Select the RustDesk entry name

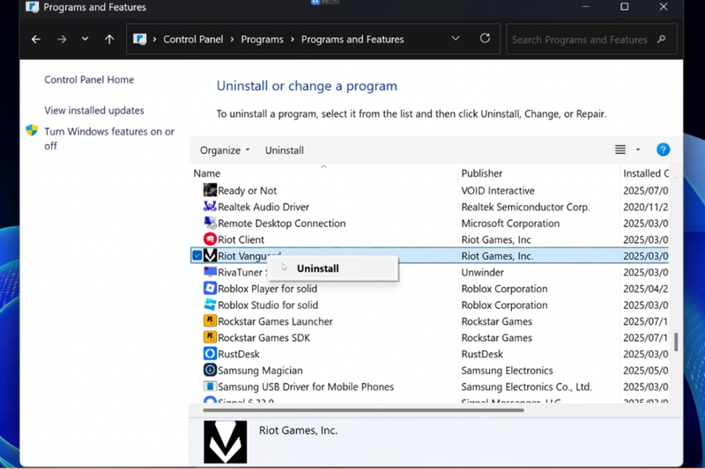pyautogui.click(x=239, y=354)
